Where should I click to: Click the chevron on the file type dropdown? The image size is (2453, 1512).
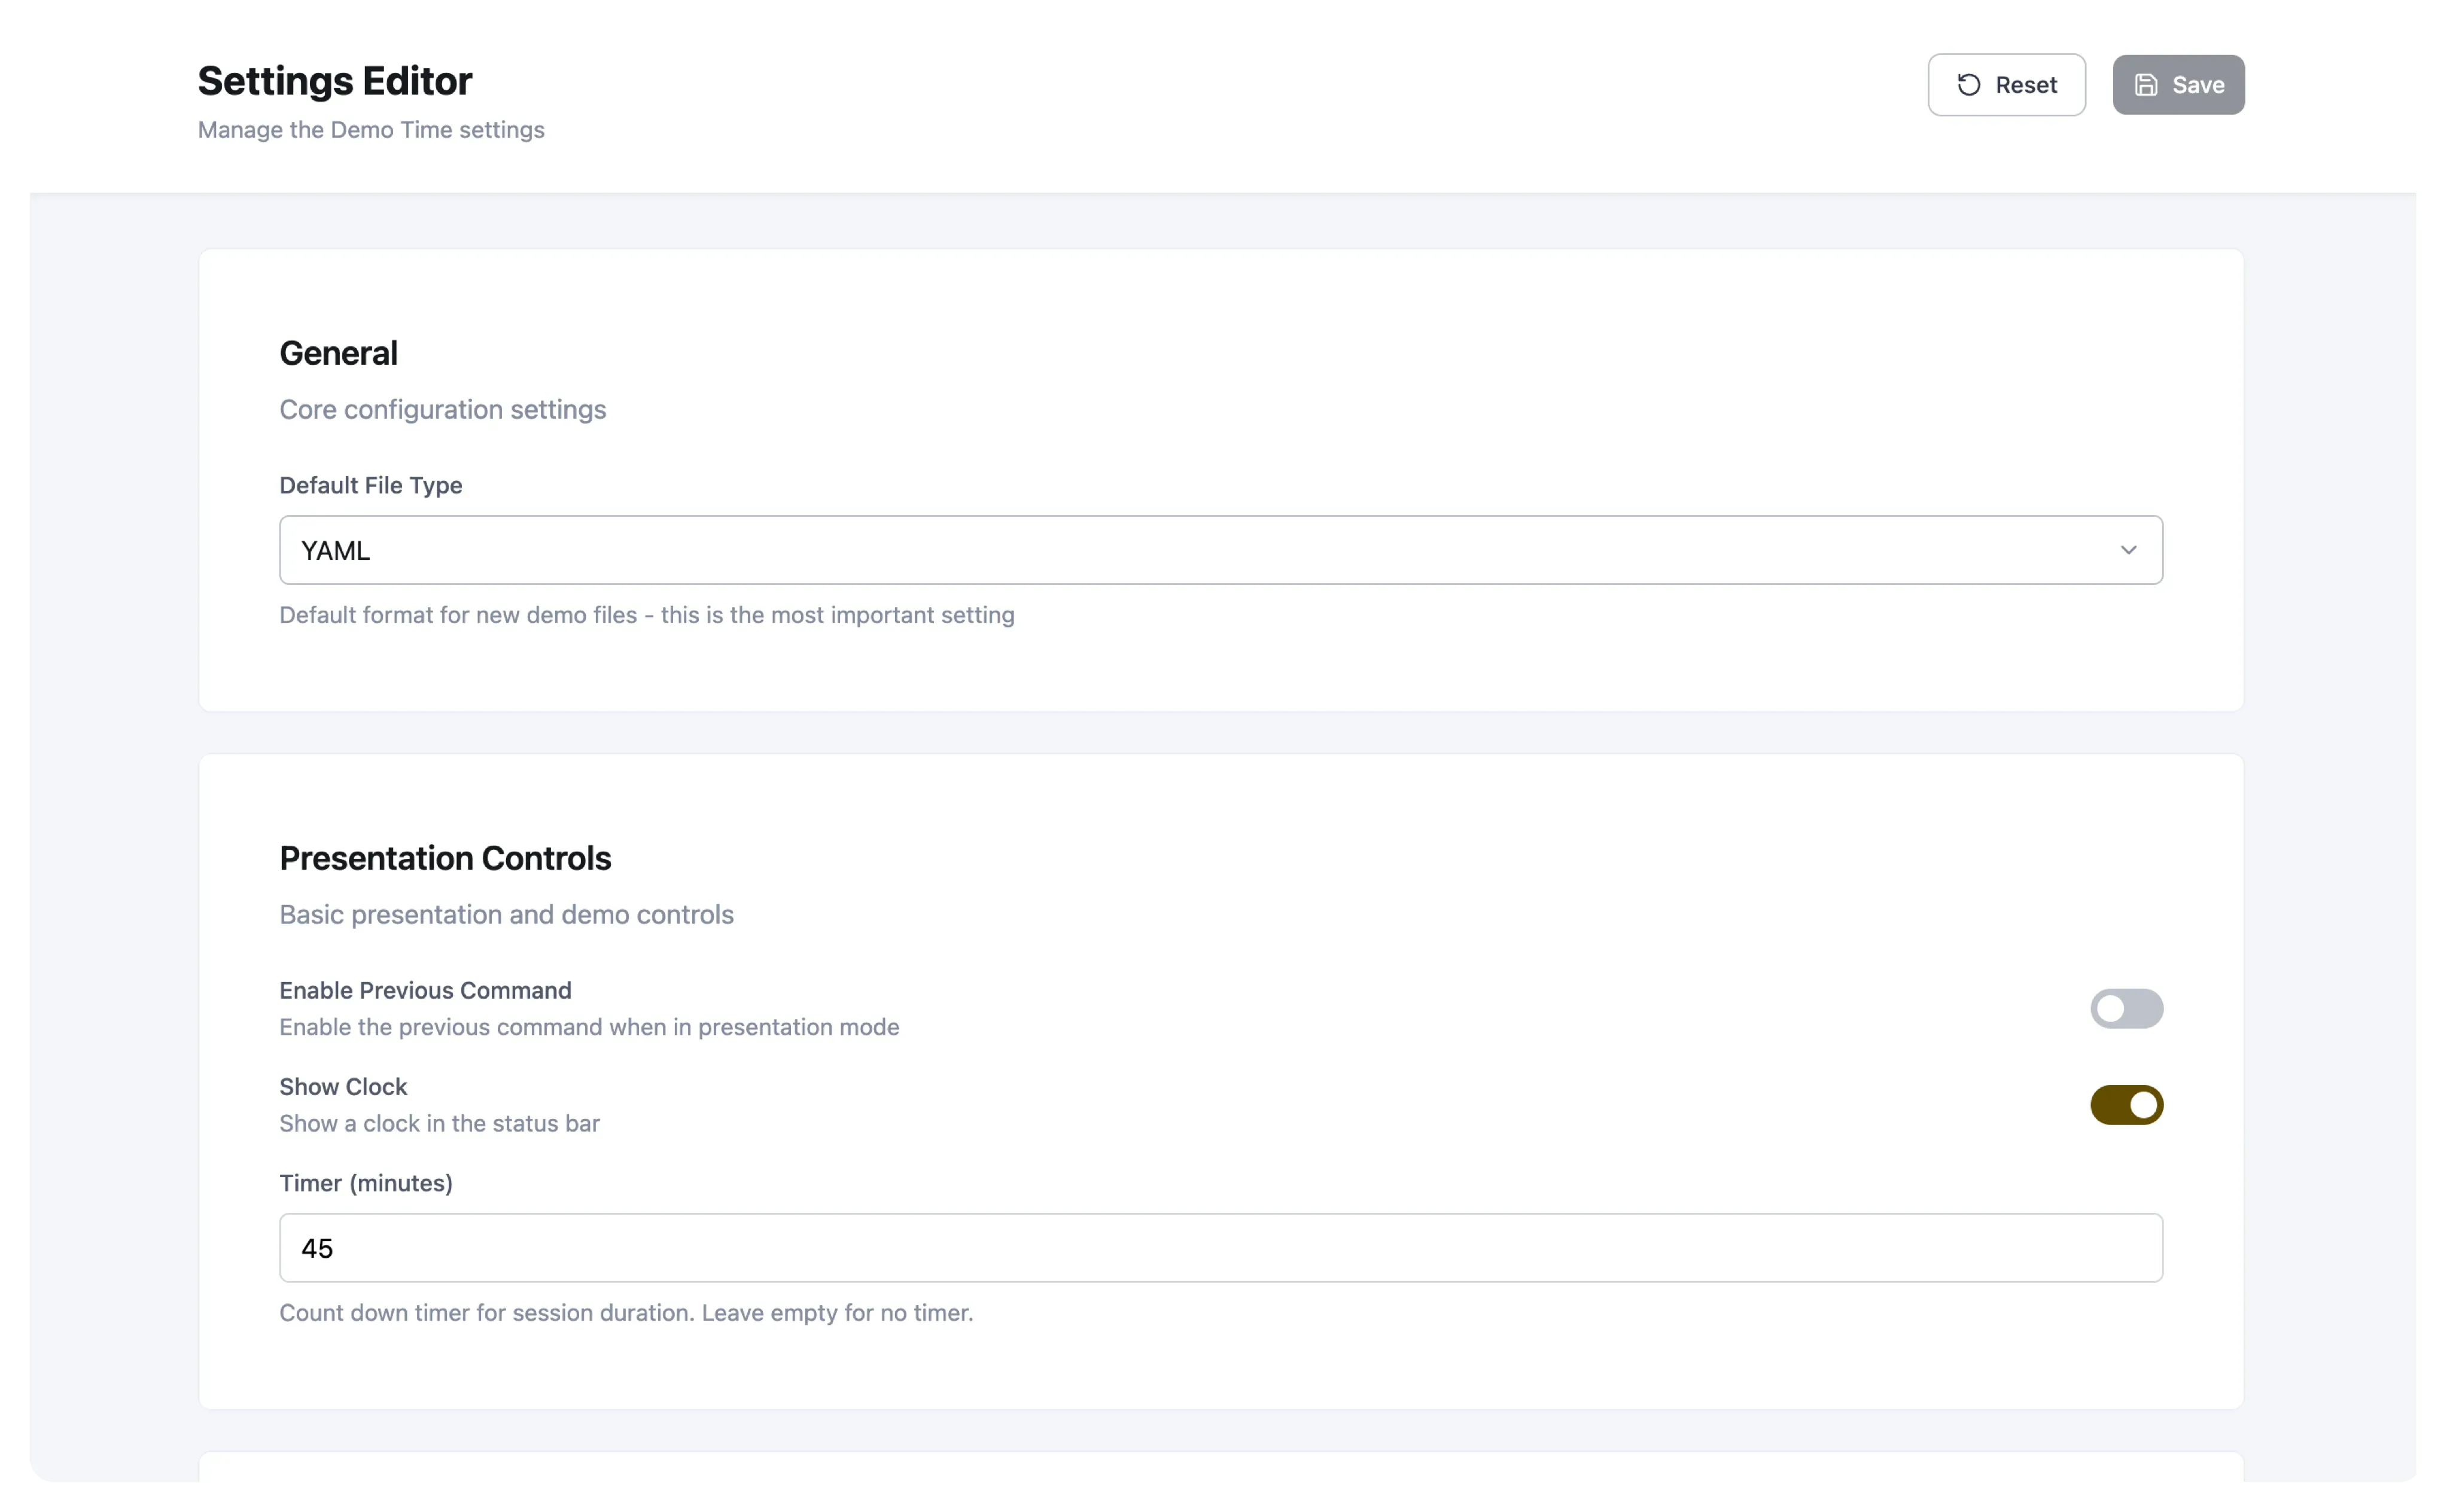pyautogui.click(x=2128, y=549)
